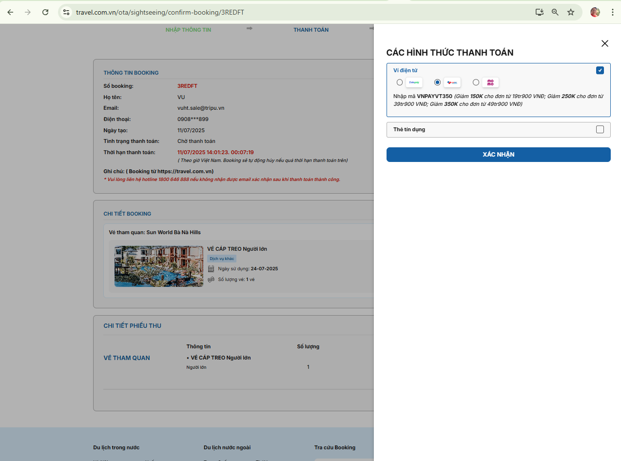Click the ZaloPay wallet logo
This screenshot has height=461, width=621.
pos(414,82)
